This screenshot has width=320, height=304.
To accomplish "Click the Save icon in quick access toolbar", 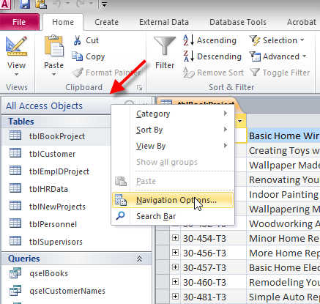I will point(25,4).
